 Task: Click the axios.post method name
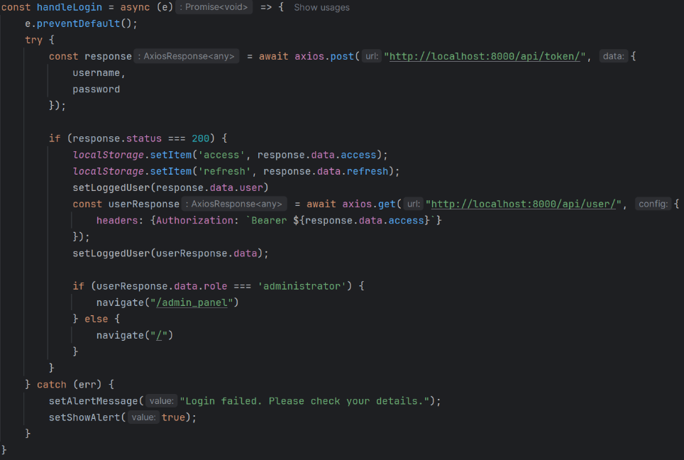(341, 56)
